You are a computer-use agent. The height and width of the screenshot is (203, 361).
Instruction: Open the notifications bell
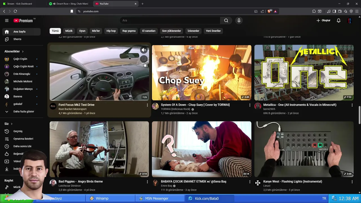(x=339, y=21)
